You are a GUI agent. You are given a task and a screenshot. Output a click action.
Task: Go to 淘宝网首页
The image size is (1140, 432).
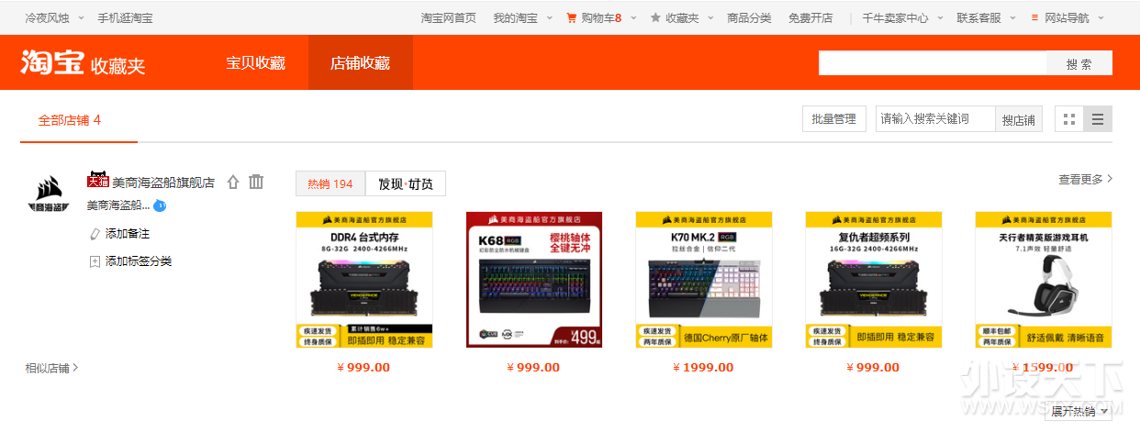tap(449, 17)
